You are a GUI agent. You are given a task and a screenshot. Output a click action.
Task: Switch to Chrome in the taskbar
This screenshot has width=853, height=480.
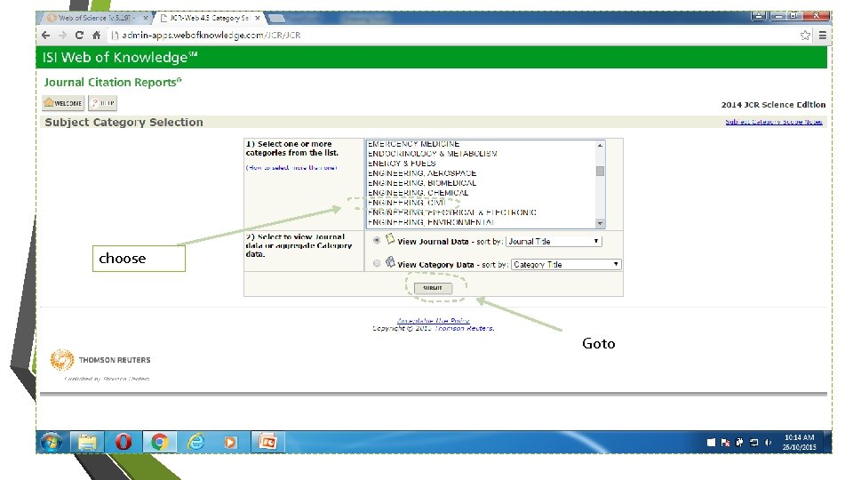tap(159, 442)
